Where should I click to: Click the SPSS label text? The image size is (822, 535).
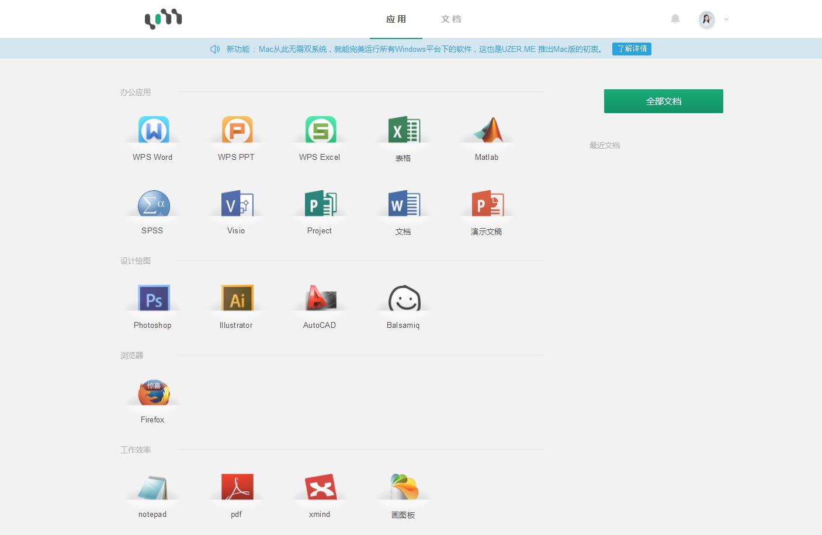tap(152, 230)
